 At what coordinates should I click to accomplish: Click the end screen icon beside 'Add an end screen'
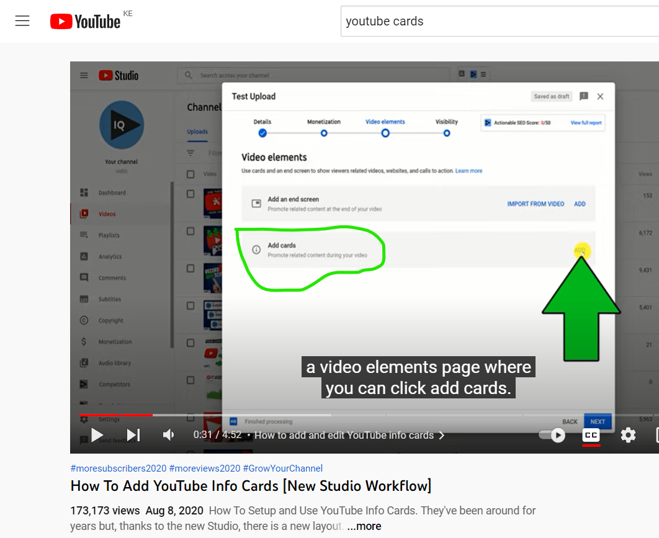click(x=256, y=204)
